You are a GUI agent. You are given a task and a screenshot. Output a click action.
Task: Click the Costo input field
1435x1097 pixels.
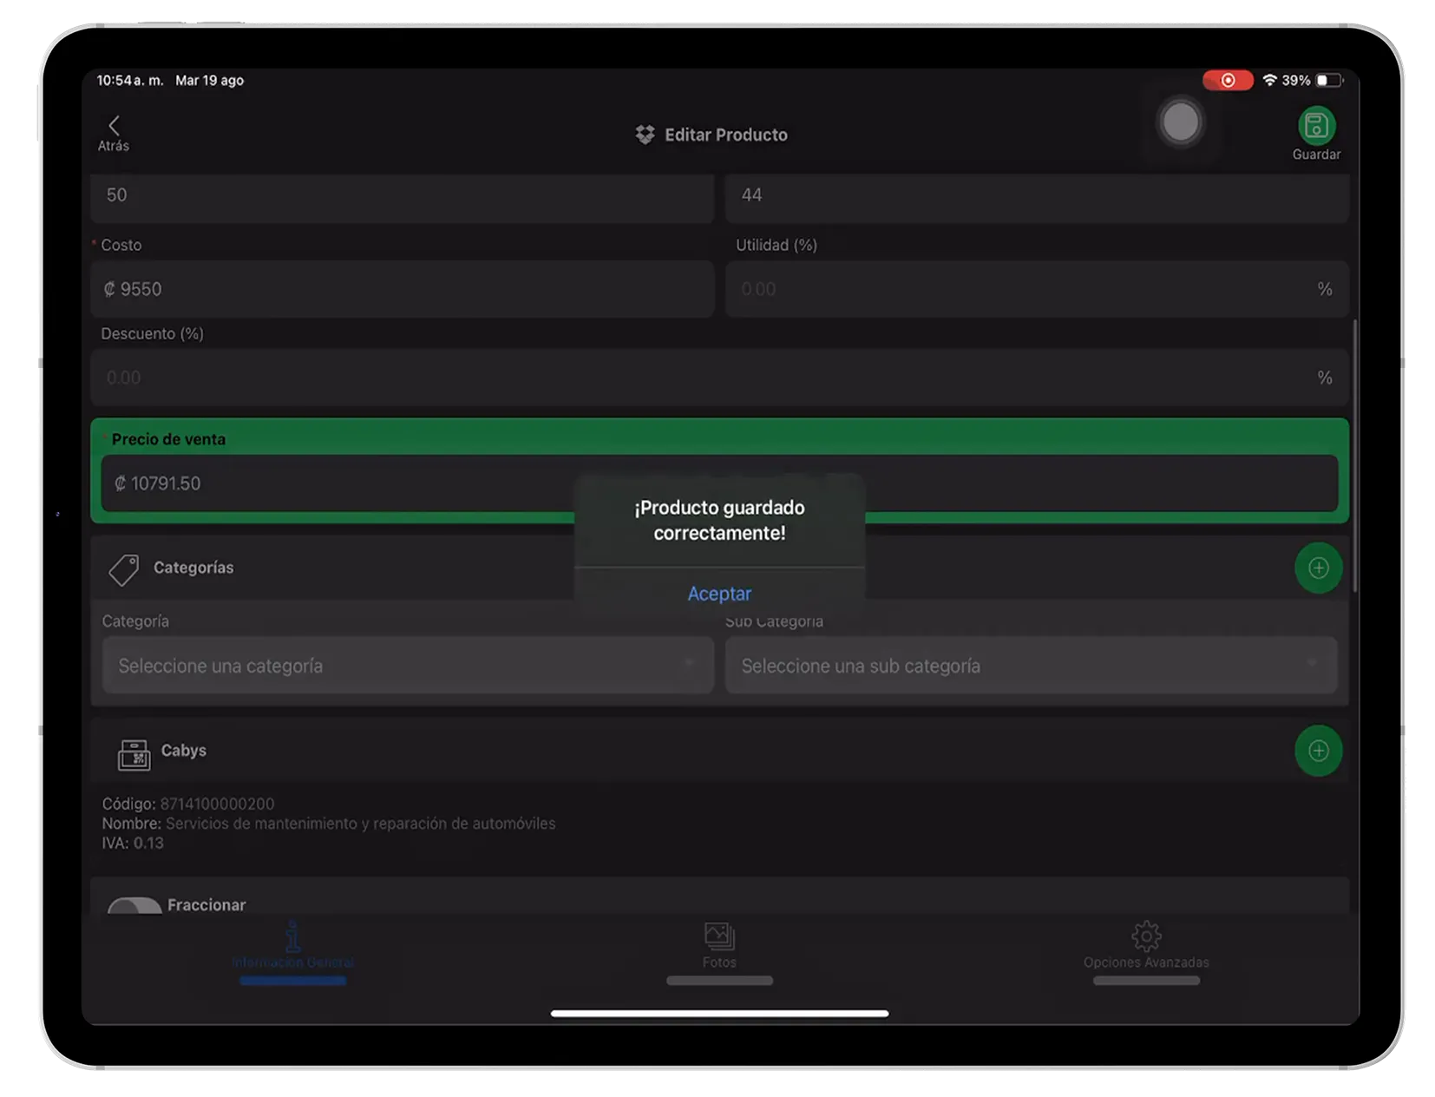(403, 289)
